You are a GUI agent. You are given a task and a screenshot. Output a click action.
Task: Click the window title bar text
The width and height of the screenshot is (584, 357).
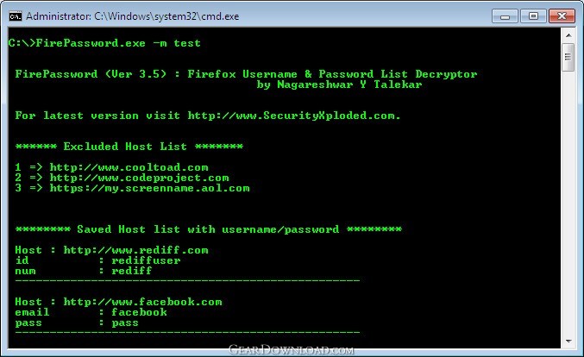pyautogui.click(x=133, y=16)
